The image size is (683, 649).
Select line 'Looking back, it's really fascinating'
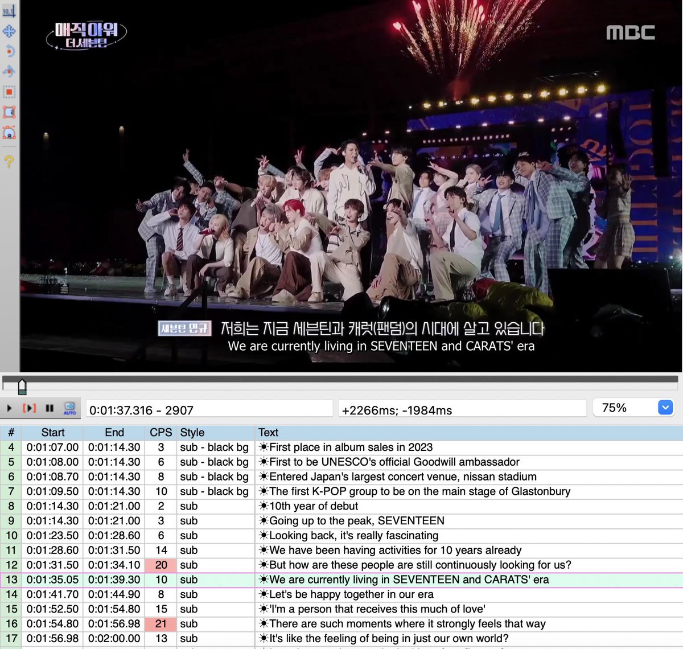(x=341, y=536)
